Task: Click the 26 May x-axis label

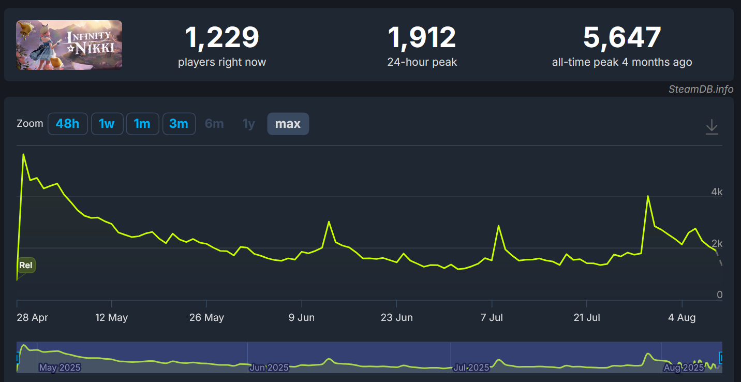Action: point(206,317)
